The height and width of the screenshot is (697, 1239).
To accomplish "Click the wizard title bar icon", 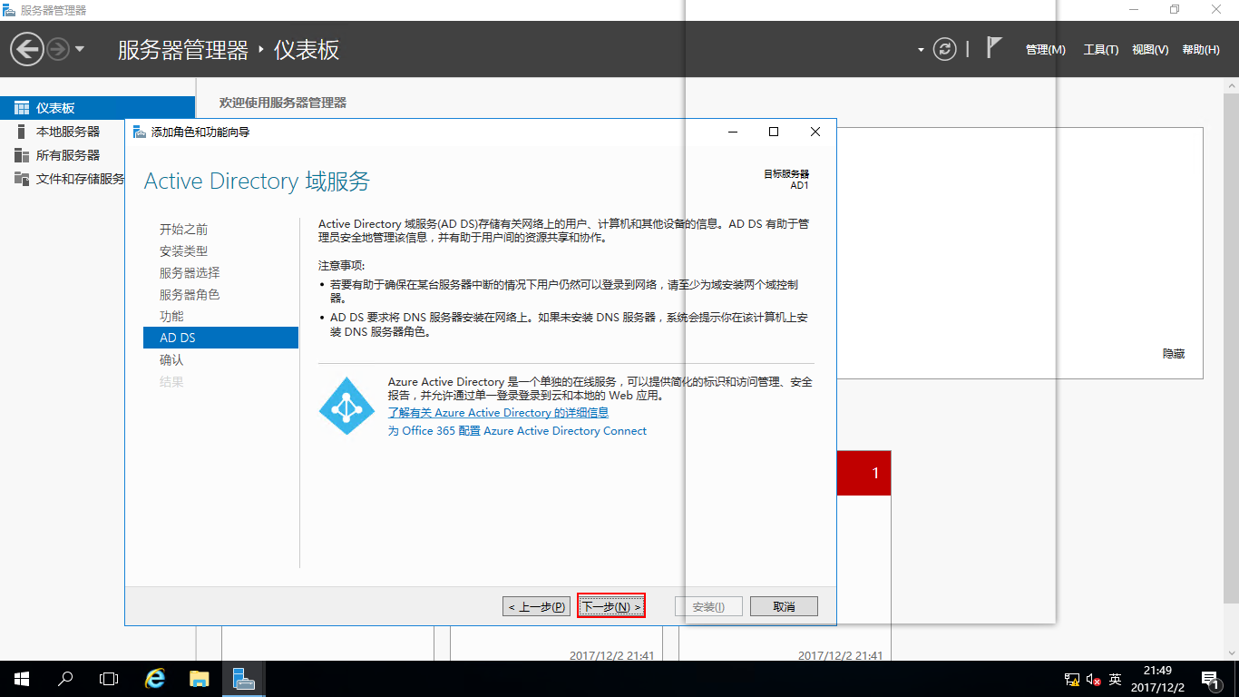I will [x=139, y=132].
